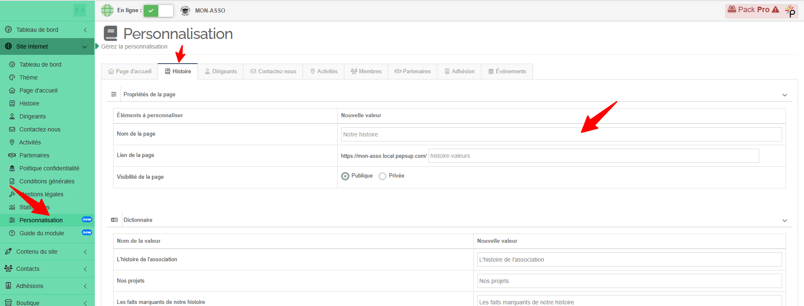
Task: Click the sidebar collapse code-arrows icon
Action: pyautogui.click(x=79, y=10)
